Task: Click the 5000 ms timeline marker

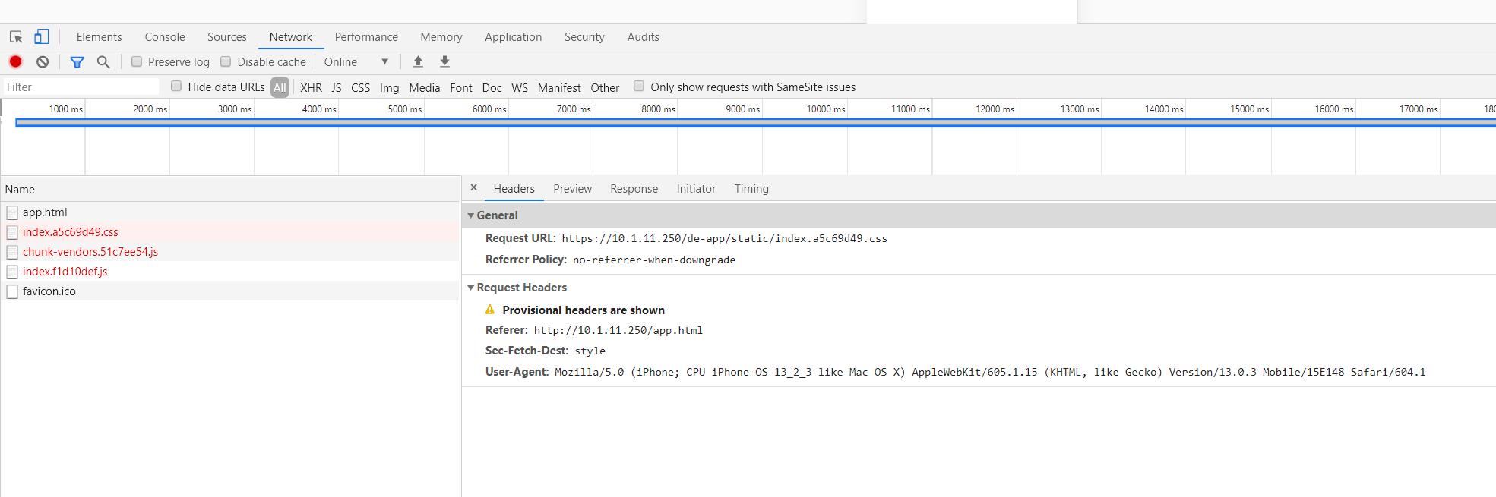Action: click(405, 109)
